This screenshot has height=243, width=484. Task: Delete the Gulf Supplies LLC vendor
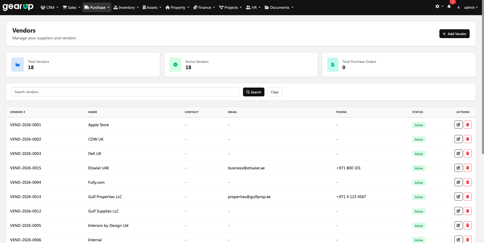pos(467,211)
